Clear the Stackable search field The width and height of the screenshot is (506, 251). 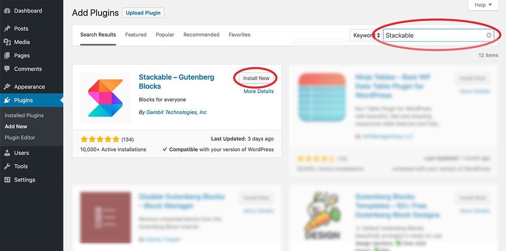[x=489, y=35]
